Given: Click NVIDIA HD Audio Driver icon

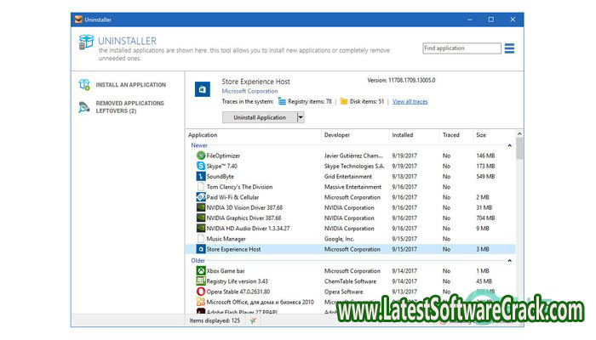Looking at the screenshot, I should pos(201,229).
